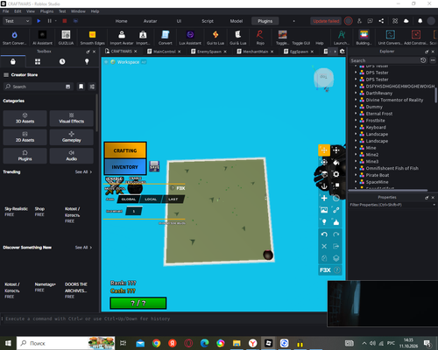This screenshot has height=350, width=438.
Task: Stop the test with red square
Action: 65,21
